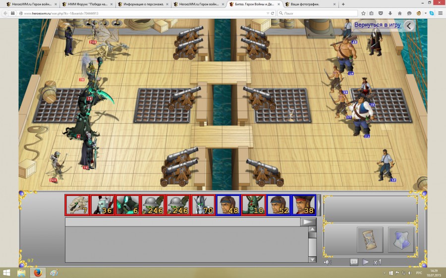
Task: Click the Вернуться в игру link
Action: 377,25
